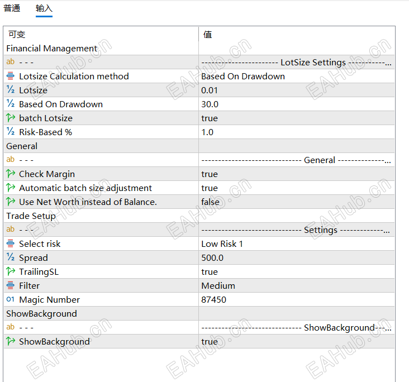Open the Low Risk 1 dropdown value
The image size is (409, 382).
[297, 243]
